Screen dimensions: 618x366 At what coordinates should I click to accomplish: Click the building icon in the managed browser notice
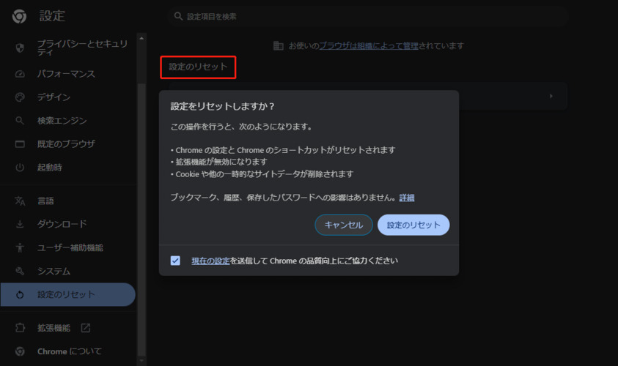(279, 46)
